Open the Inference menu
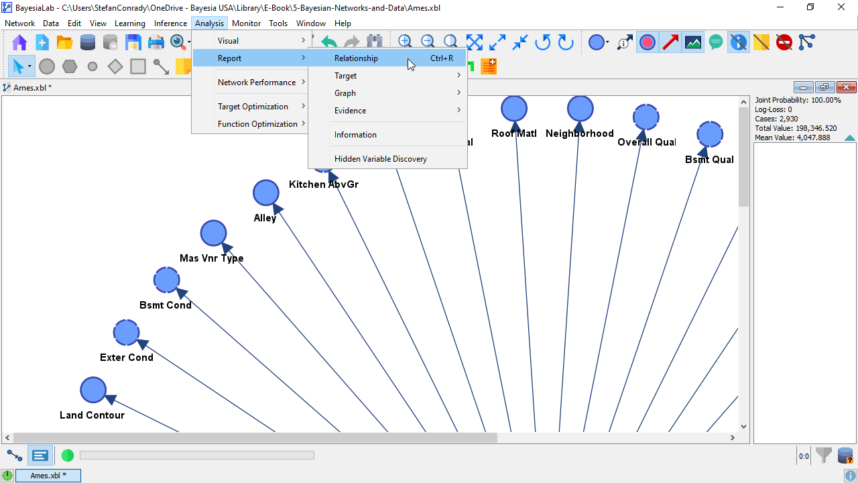Image resolution: width=858 pixels, height=483 pixels. [170, 23]
